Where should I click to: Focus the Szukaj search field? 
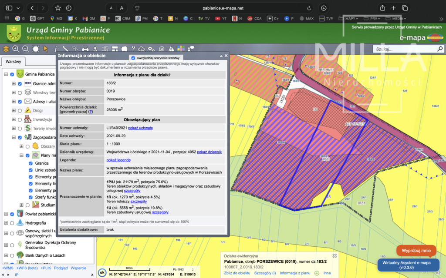pos(405,49)
